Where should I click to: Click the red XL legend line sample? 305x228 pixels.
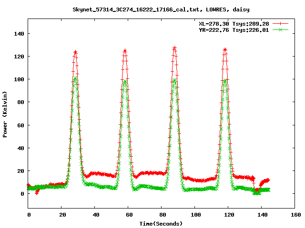(x=280, y=24)
